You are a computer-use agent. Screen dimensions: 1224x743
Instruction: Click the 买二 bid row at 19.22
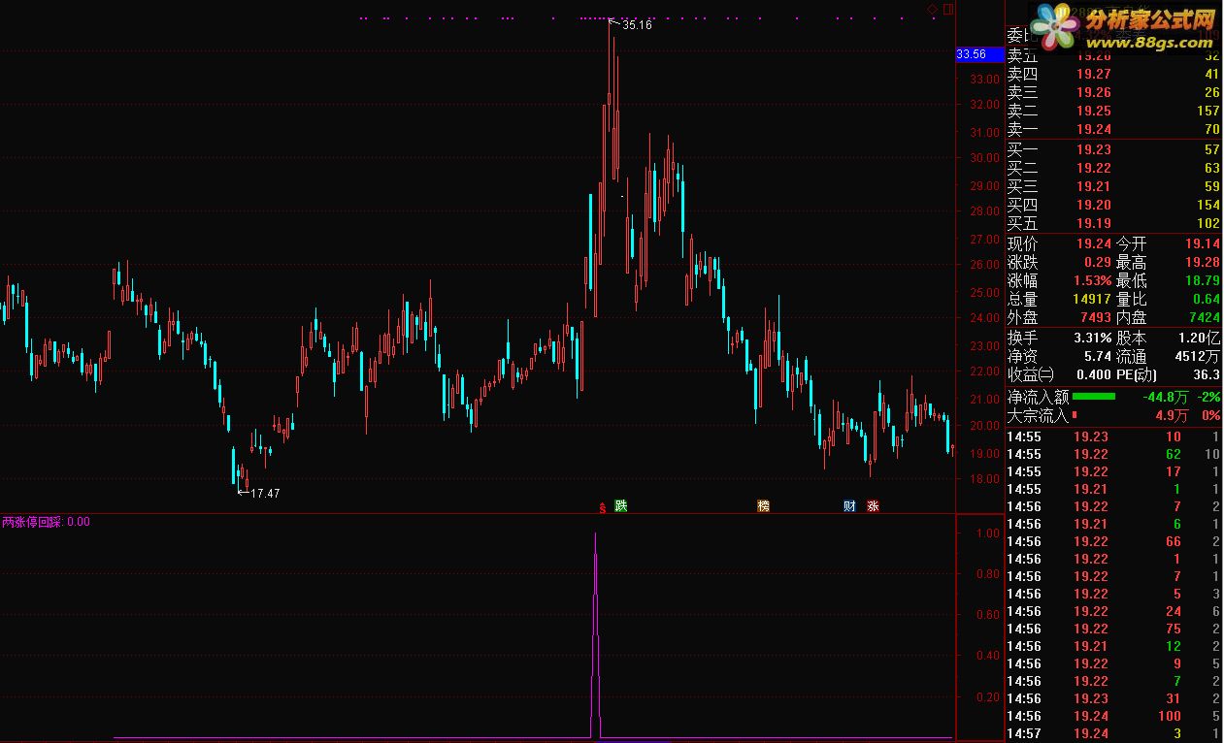1113,168
